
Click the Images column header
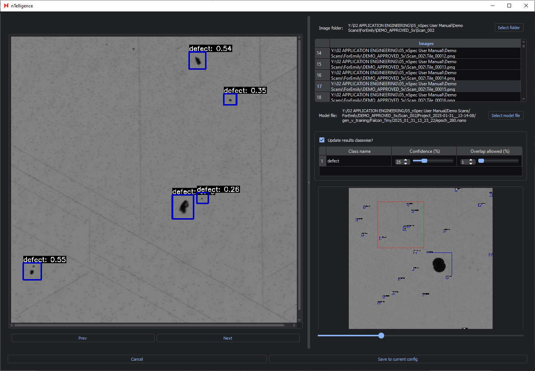[x=425, y=44]
